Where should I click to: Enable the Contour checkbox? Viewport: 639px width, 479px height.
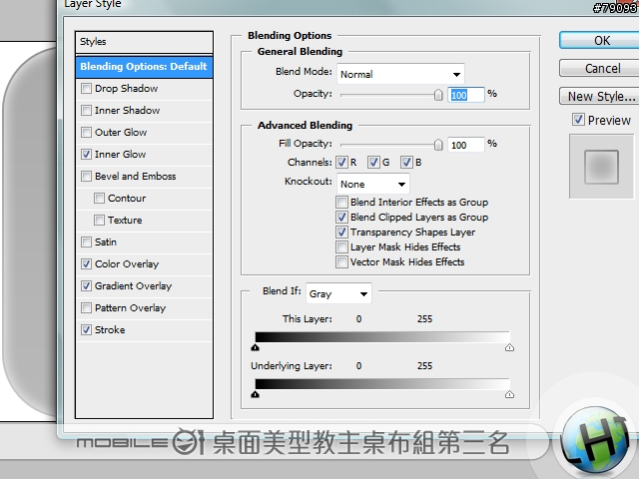[x=99, y=199]
